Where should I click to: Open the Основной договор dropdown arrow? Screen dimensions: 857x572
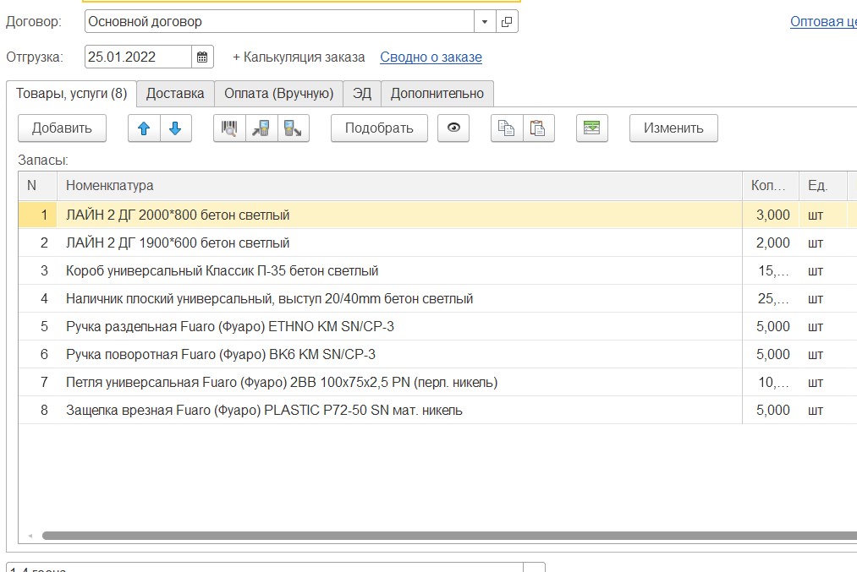click(482, 20)
